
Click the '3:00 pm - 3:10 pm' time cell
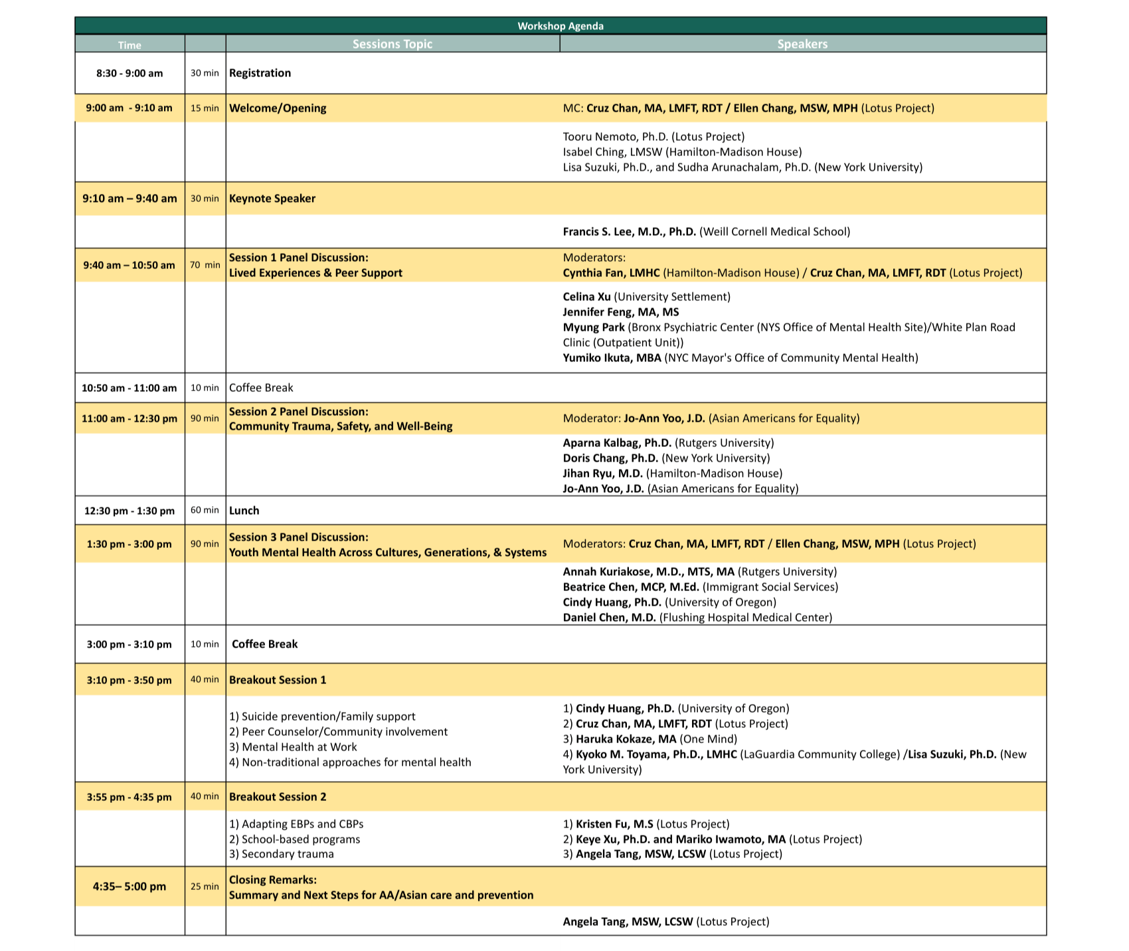130,644
